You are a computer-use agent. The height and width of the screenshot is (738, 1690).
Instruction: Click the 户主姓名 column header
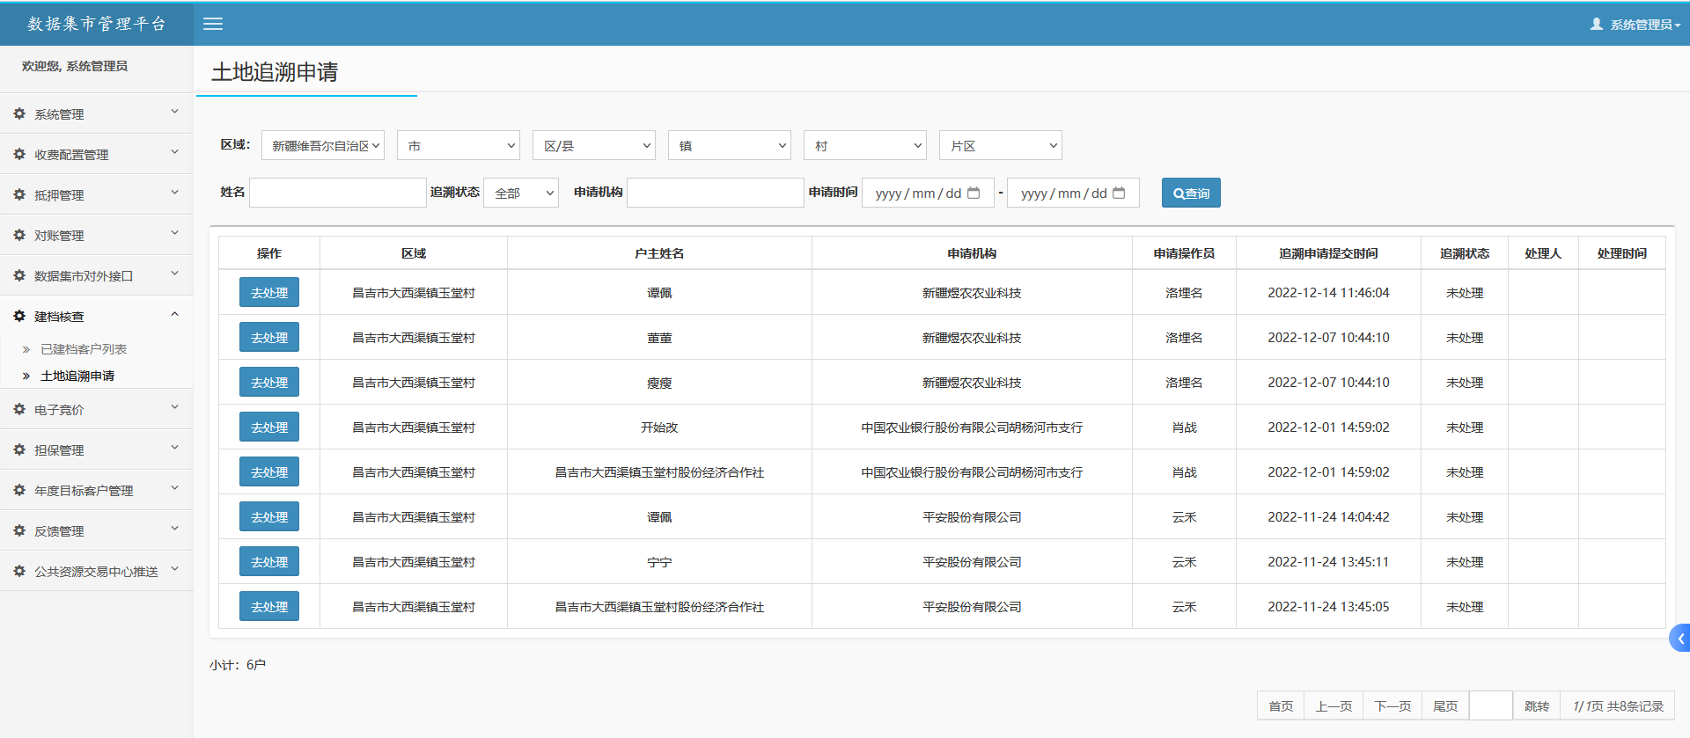pos(659,253)
